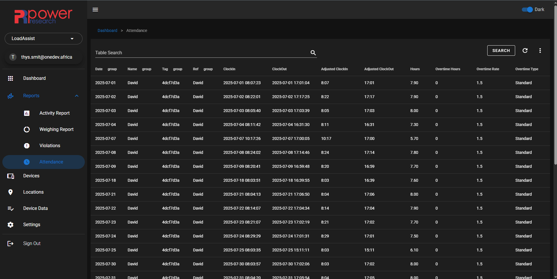Click the Dashboard grid icon in sidebar

(10, 78)
